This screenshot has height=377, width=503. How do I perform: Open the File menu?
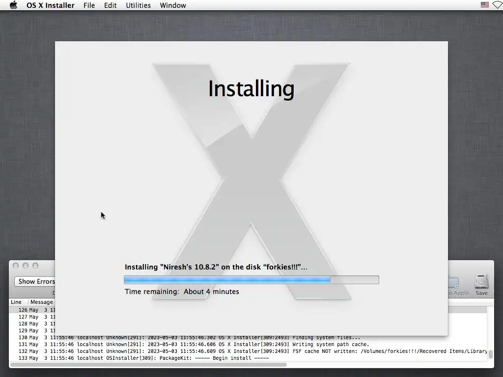click(x=89, y=5)
